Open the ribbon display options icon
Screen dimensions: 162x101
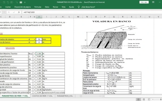tap(153, 2)
